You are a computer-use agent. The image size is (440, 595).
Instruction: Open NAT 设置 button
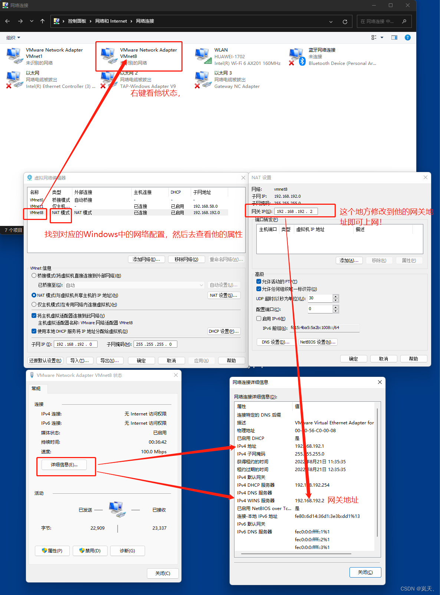[x=224, y=295]
